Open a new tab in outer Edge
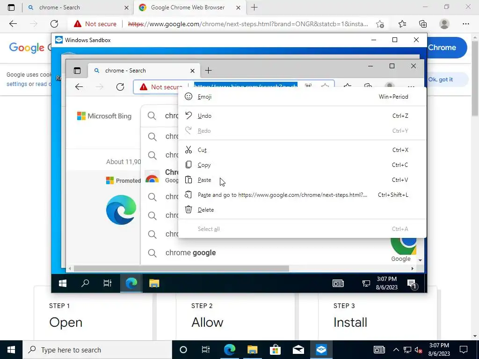The width and height of the screenshot is (479, 359). coord(254,7)
